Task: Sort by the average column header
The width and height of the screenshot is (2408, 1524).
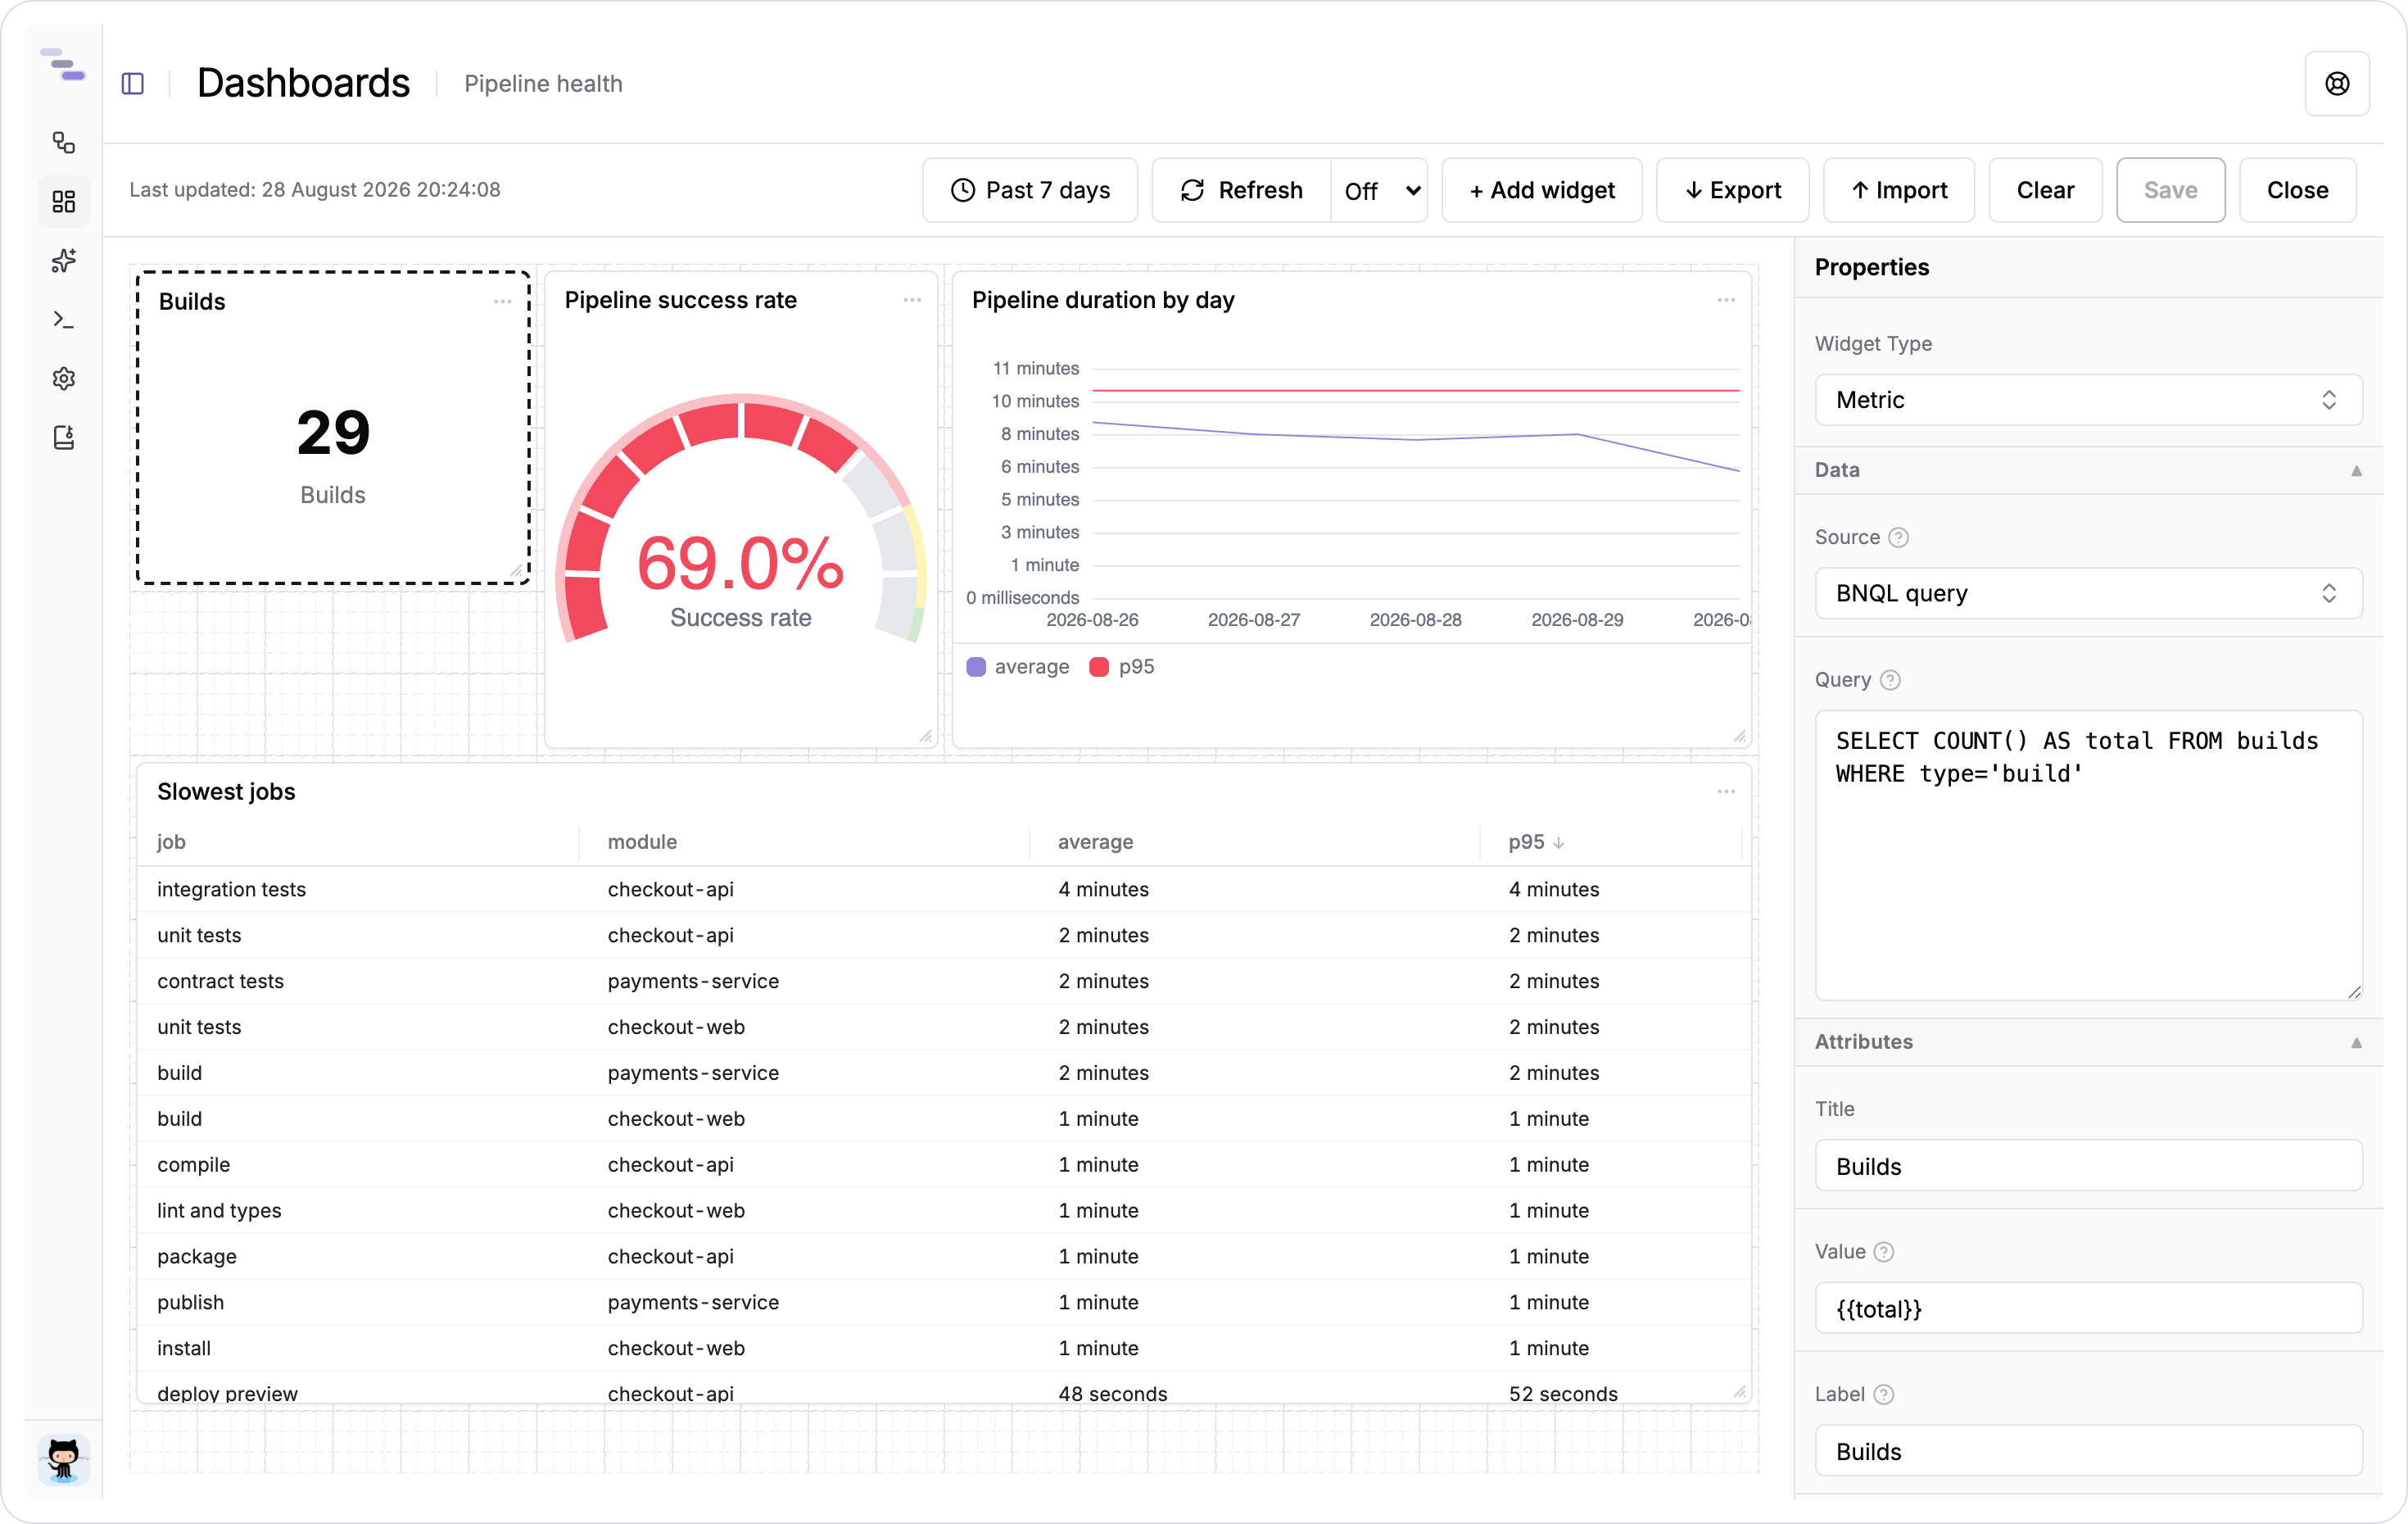Action: (1096, 842)
